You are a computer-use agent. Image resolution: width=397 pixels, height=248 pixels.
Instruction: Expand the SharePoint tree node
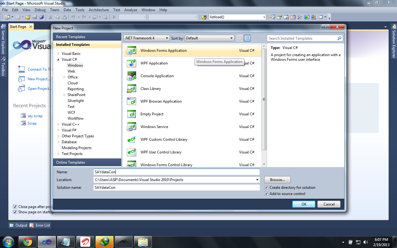click(x=65, y=95)
